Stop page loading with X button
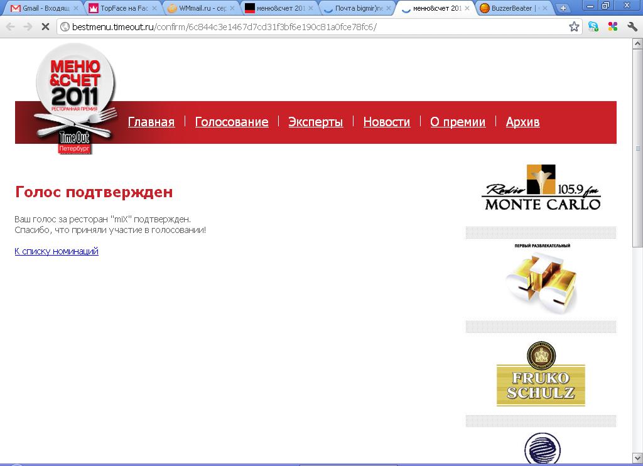The height and width of the screenshot is (466, 643). point(45,26)
